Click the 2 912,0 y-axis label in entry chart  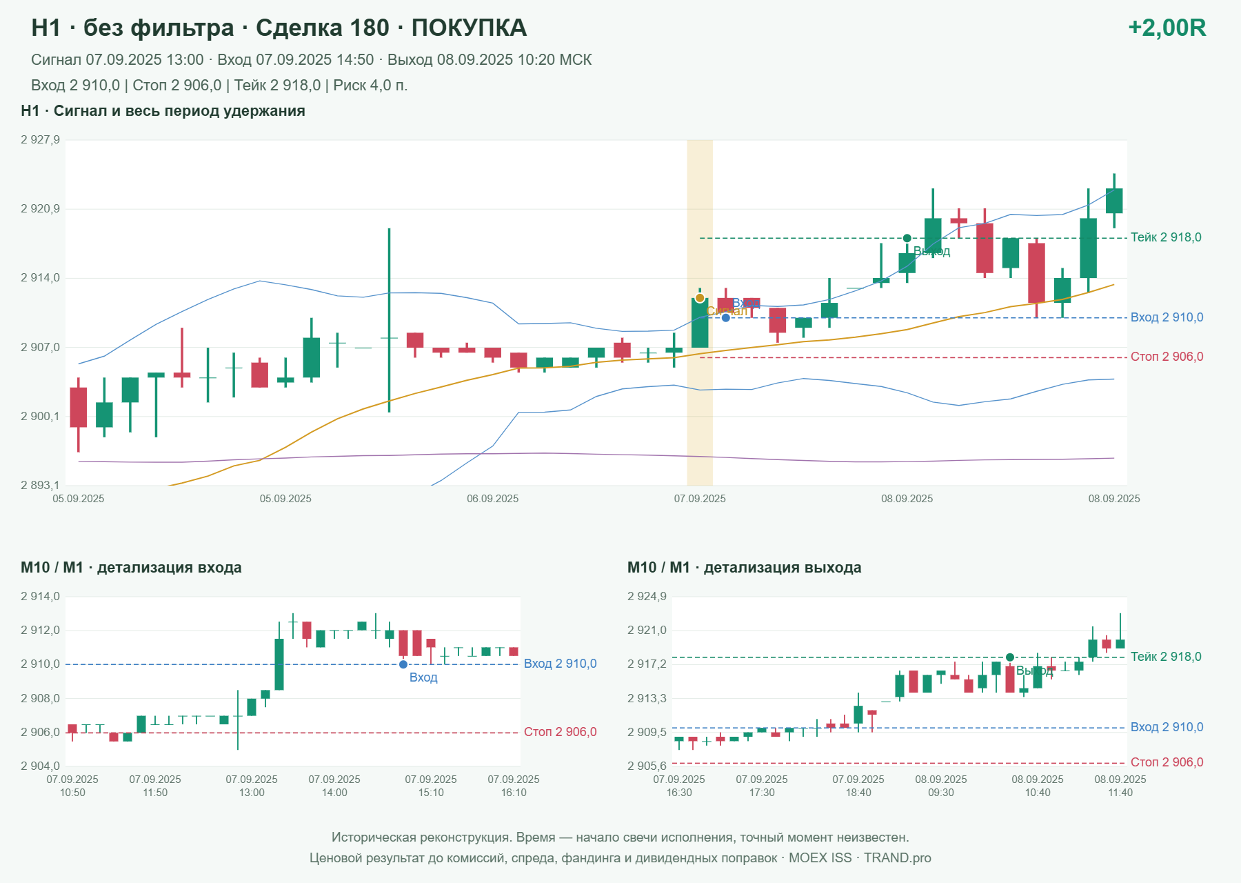[x=40, y=631]
